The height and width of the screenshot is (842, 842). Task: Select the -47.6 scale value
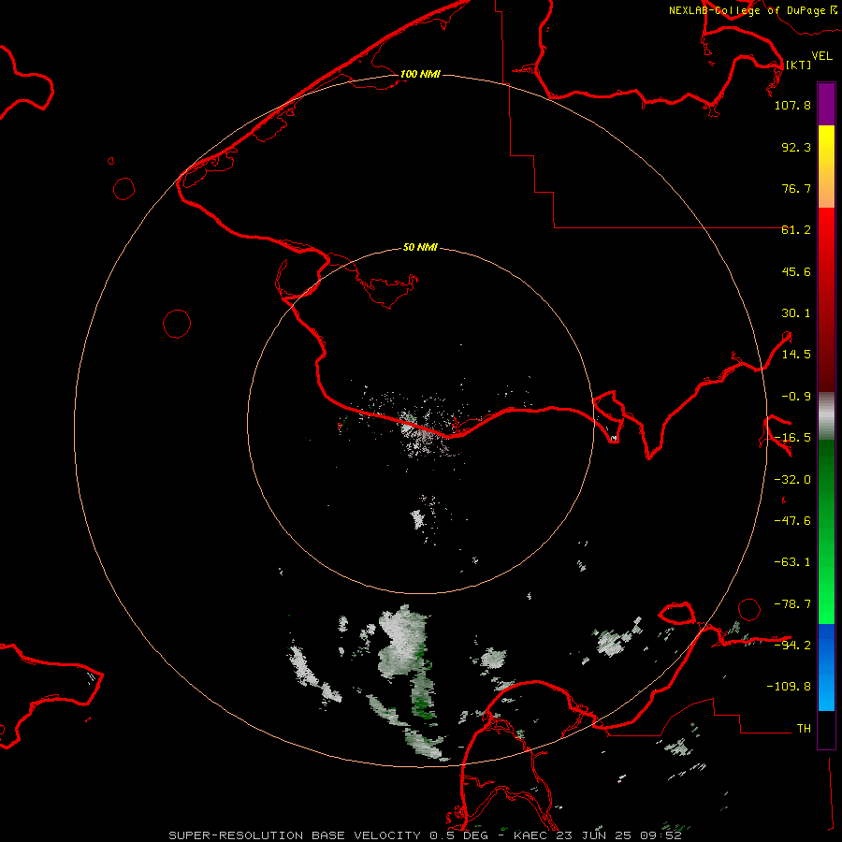792,521
